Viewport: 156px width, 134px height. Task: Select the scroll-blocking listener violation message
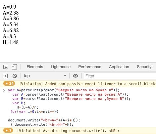87,84
